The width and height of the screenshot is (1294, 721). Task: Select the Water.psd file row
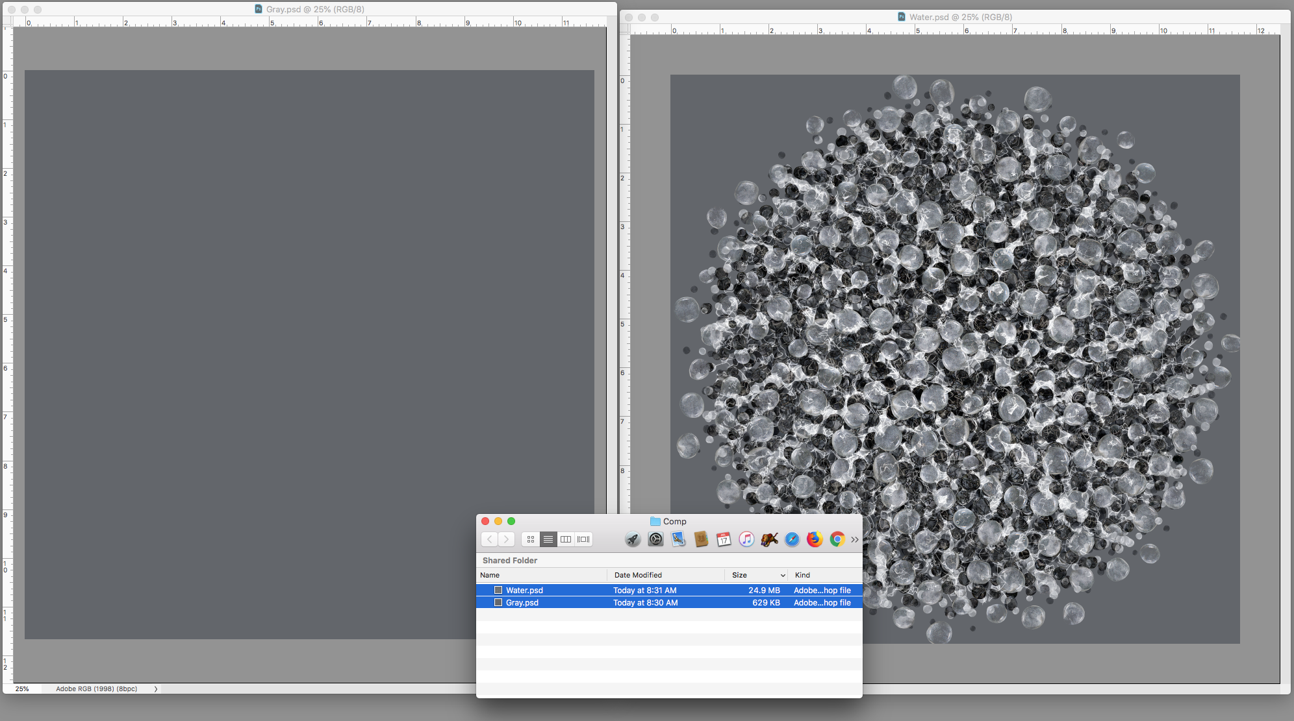point(524,590)
